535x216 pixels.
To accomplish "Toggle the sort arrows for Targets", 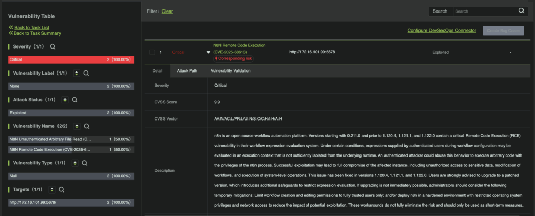I will coord(51,189).
